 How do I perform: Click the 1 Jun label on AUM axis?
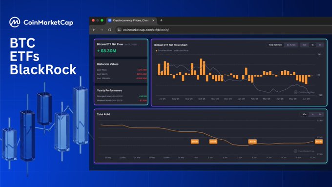point(196,158)
